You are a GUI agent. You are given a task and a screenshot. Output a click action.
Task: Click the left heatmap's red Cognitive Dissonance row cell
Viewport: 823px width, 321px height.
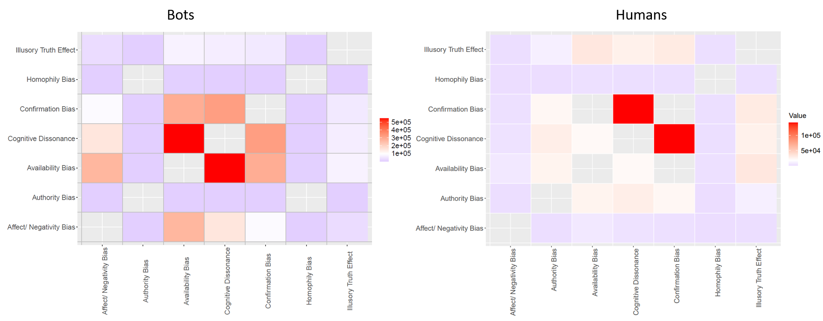click(184, 138)
